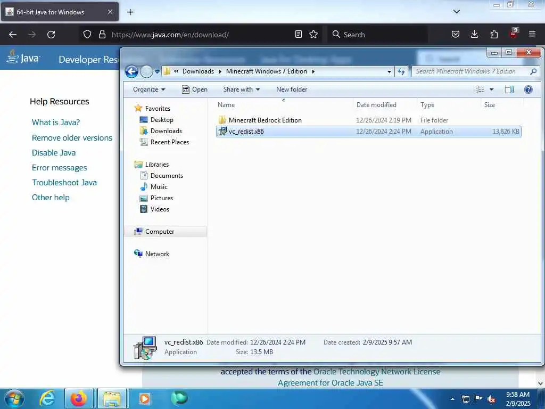The image size is (545, 409).
Task: Save page to Pocket
Action: click(456, 34)
